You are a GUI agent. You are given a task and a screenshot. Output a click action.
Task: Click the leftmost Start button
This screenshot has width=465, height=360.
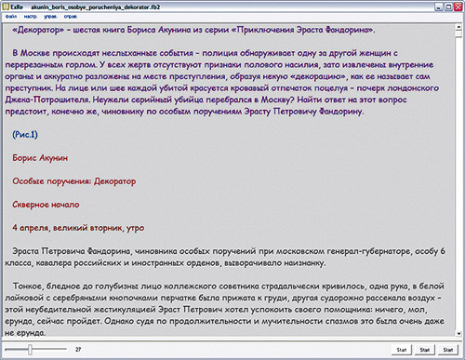(x=402, y=350)
